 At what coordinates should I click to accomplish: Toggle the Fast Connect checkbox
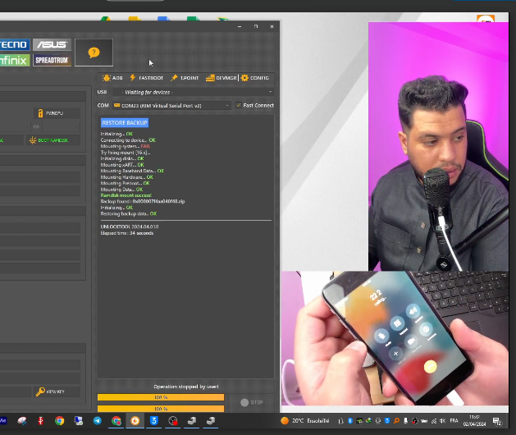[x=238, y=105]
